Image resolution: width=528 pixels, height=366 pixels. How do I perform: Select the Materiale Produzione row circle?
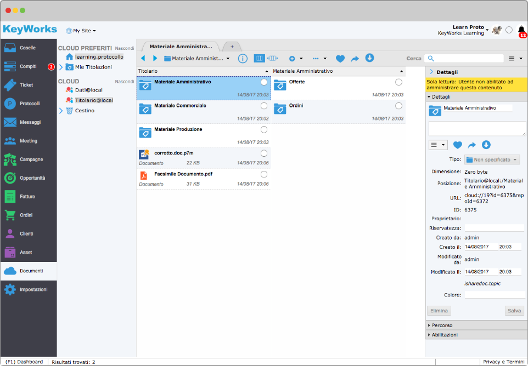tap(264, 130)
